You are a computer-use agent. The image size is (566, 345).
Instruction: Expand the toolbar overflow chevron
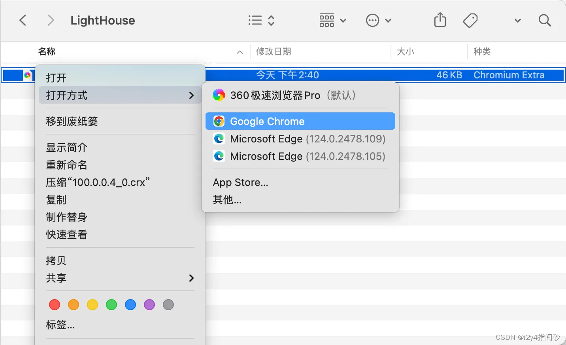click(x=517, y=21)
